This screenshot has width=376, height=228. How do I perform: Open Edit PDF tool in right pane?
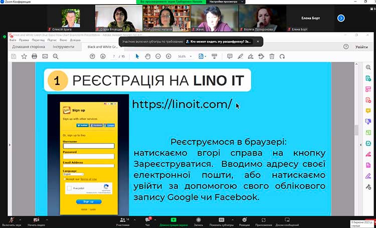tap(368, 89)
